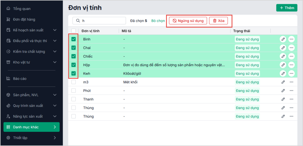Viewport: 303px width, 146px height.
Task: Click the Kế hoạch sản xuất calendar icon
Action: (x=8, y=30)
